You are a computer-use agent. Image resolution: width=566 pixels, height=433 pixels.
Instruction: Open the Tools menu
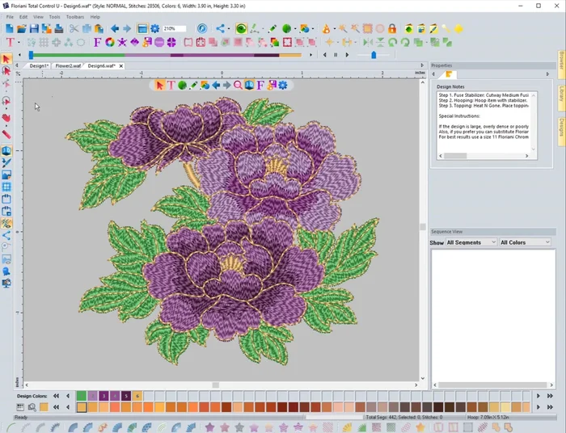tap(54, 17)
